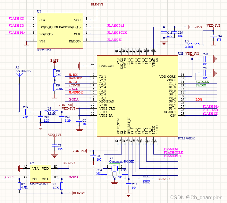The height and width of the screenshot is (203, 227).
Task: Select the R19 100K resistor symbol
Action: tap(146, 179)
